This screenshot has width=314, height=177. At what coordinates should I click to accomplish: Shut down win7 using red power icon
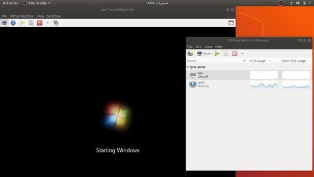(x=40, y=23)
